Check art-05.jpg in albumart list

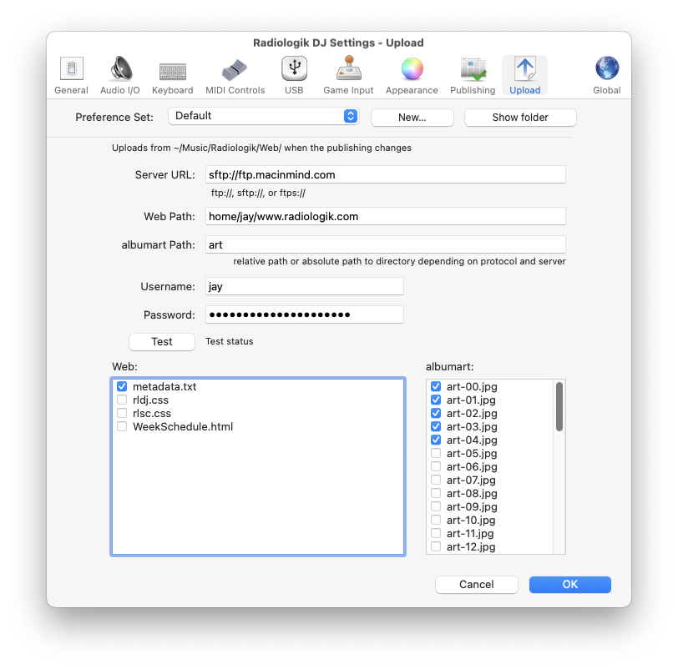pyautogui.click(x=435, y=453)
